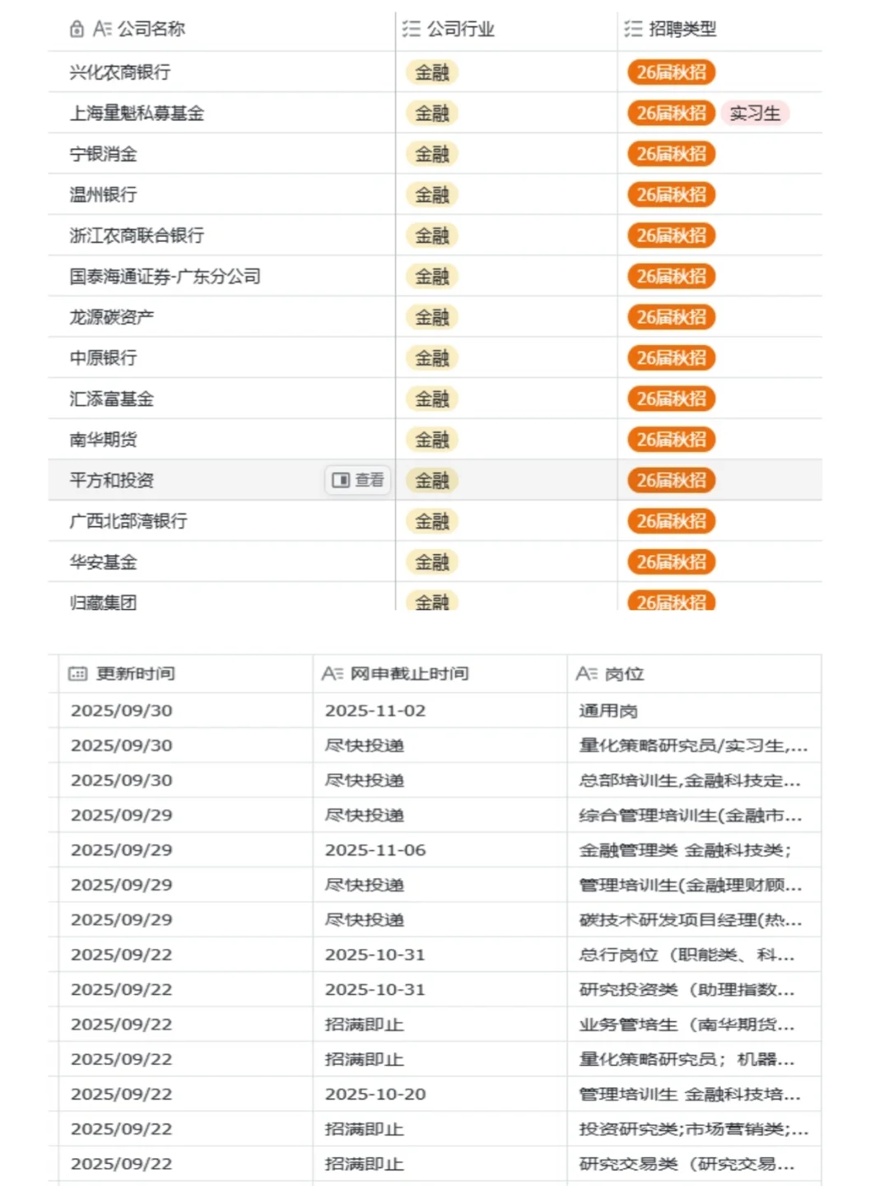Click position cell 投资研究类;市场营销类

[693, 1129]
